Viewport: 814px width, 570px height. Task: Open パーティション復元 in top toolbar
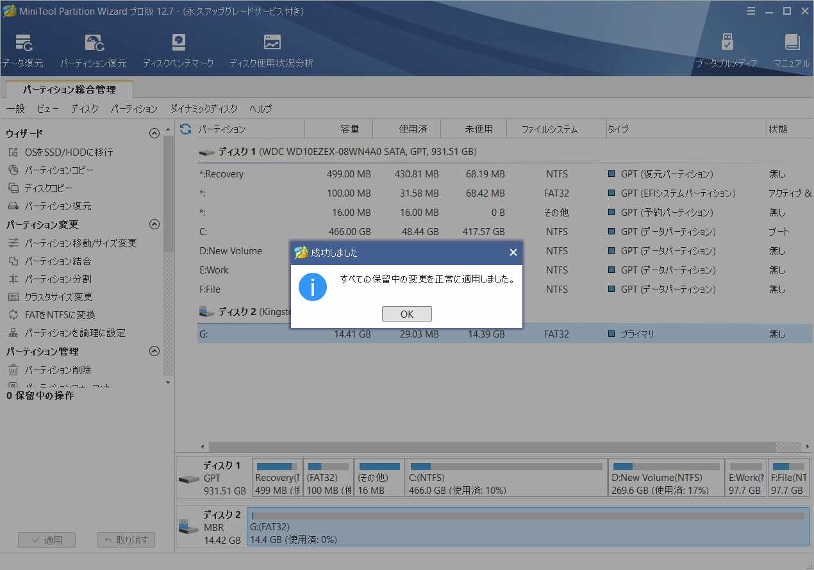coord(94,44)
